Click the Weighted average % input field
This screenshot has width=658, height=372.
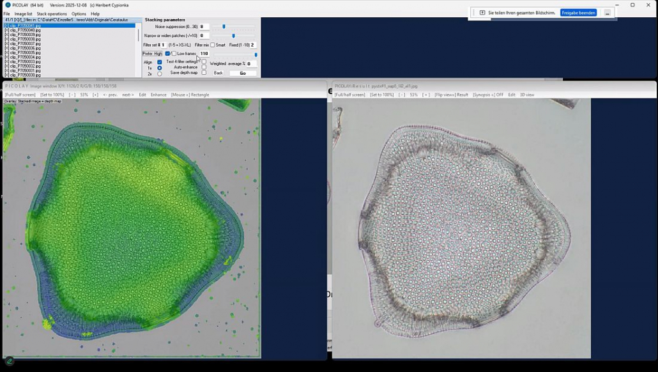point(252,64)
